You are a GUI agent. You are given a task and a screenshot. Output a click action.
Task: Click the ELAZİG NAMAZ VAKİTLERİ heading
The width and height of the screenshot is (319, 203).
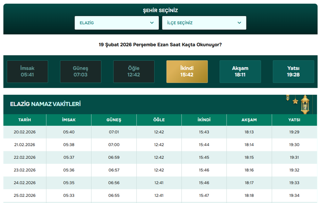point(46,104)
